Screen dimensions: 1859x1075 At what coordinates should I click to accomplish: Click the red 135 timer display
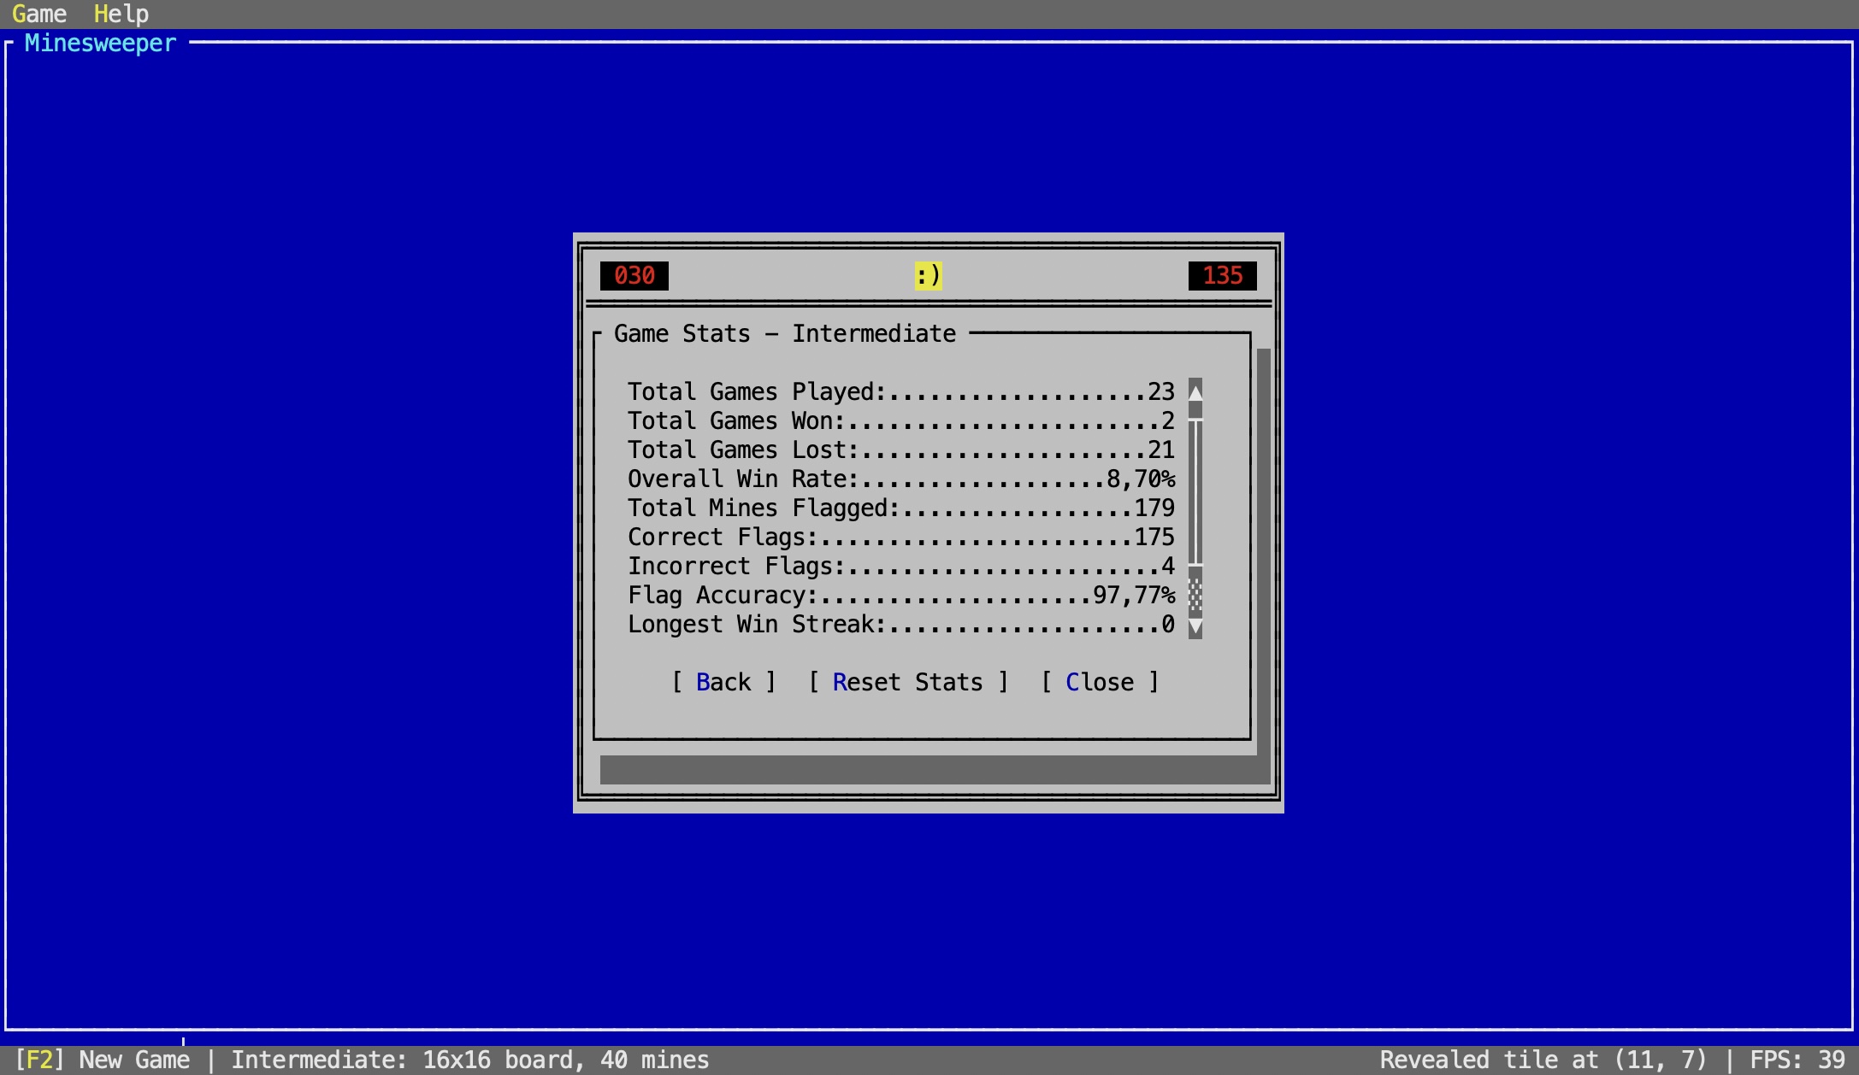tap(1222, 275)
